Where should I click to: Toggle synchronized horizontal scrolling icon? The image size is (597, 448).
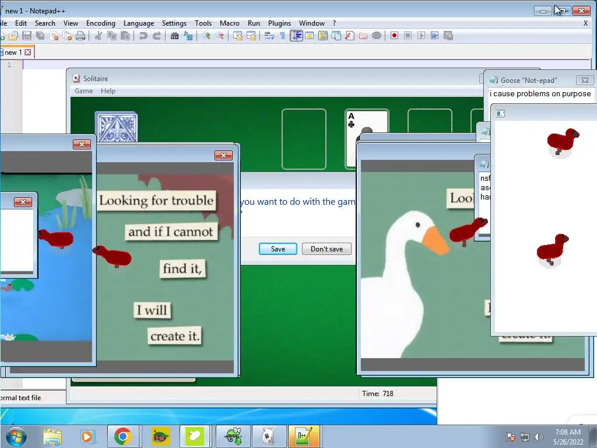click(x=251, y=36)
